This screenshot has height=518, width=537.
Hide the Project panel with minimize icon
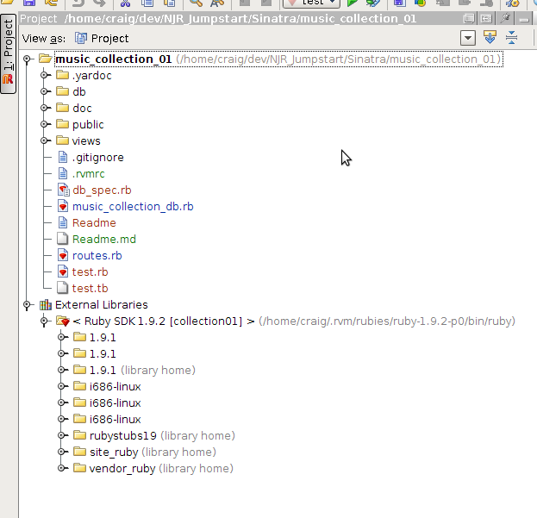click(x=524, y=19)
